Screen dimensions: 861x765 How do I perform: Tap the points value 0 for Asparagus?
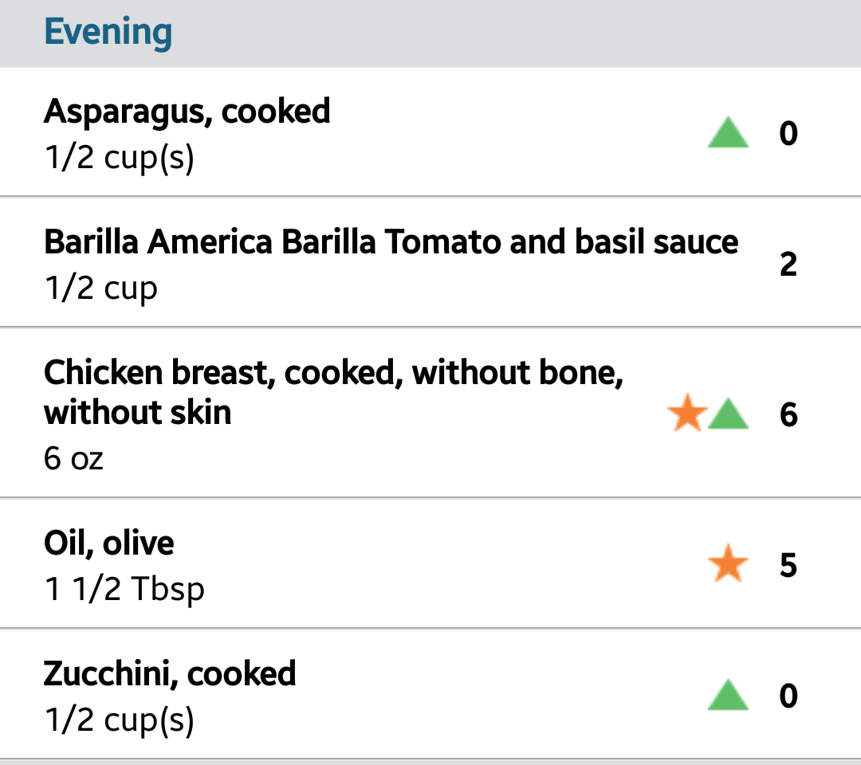(x=788, y=133)
